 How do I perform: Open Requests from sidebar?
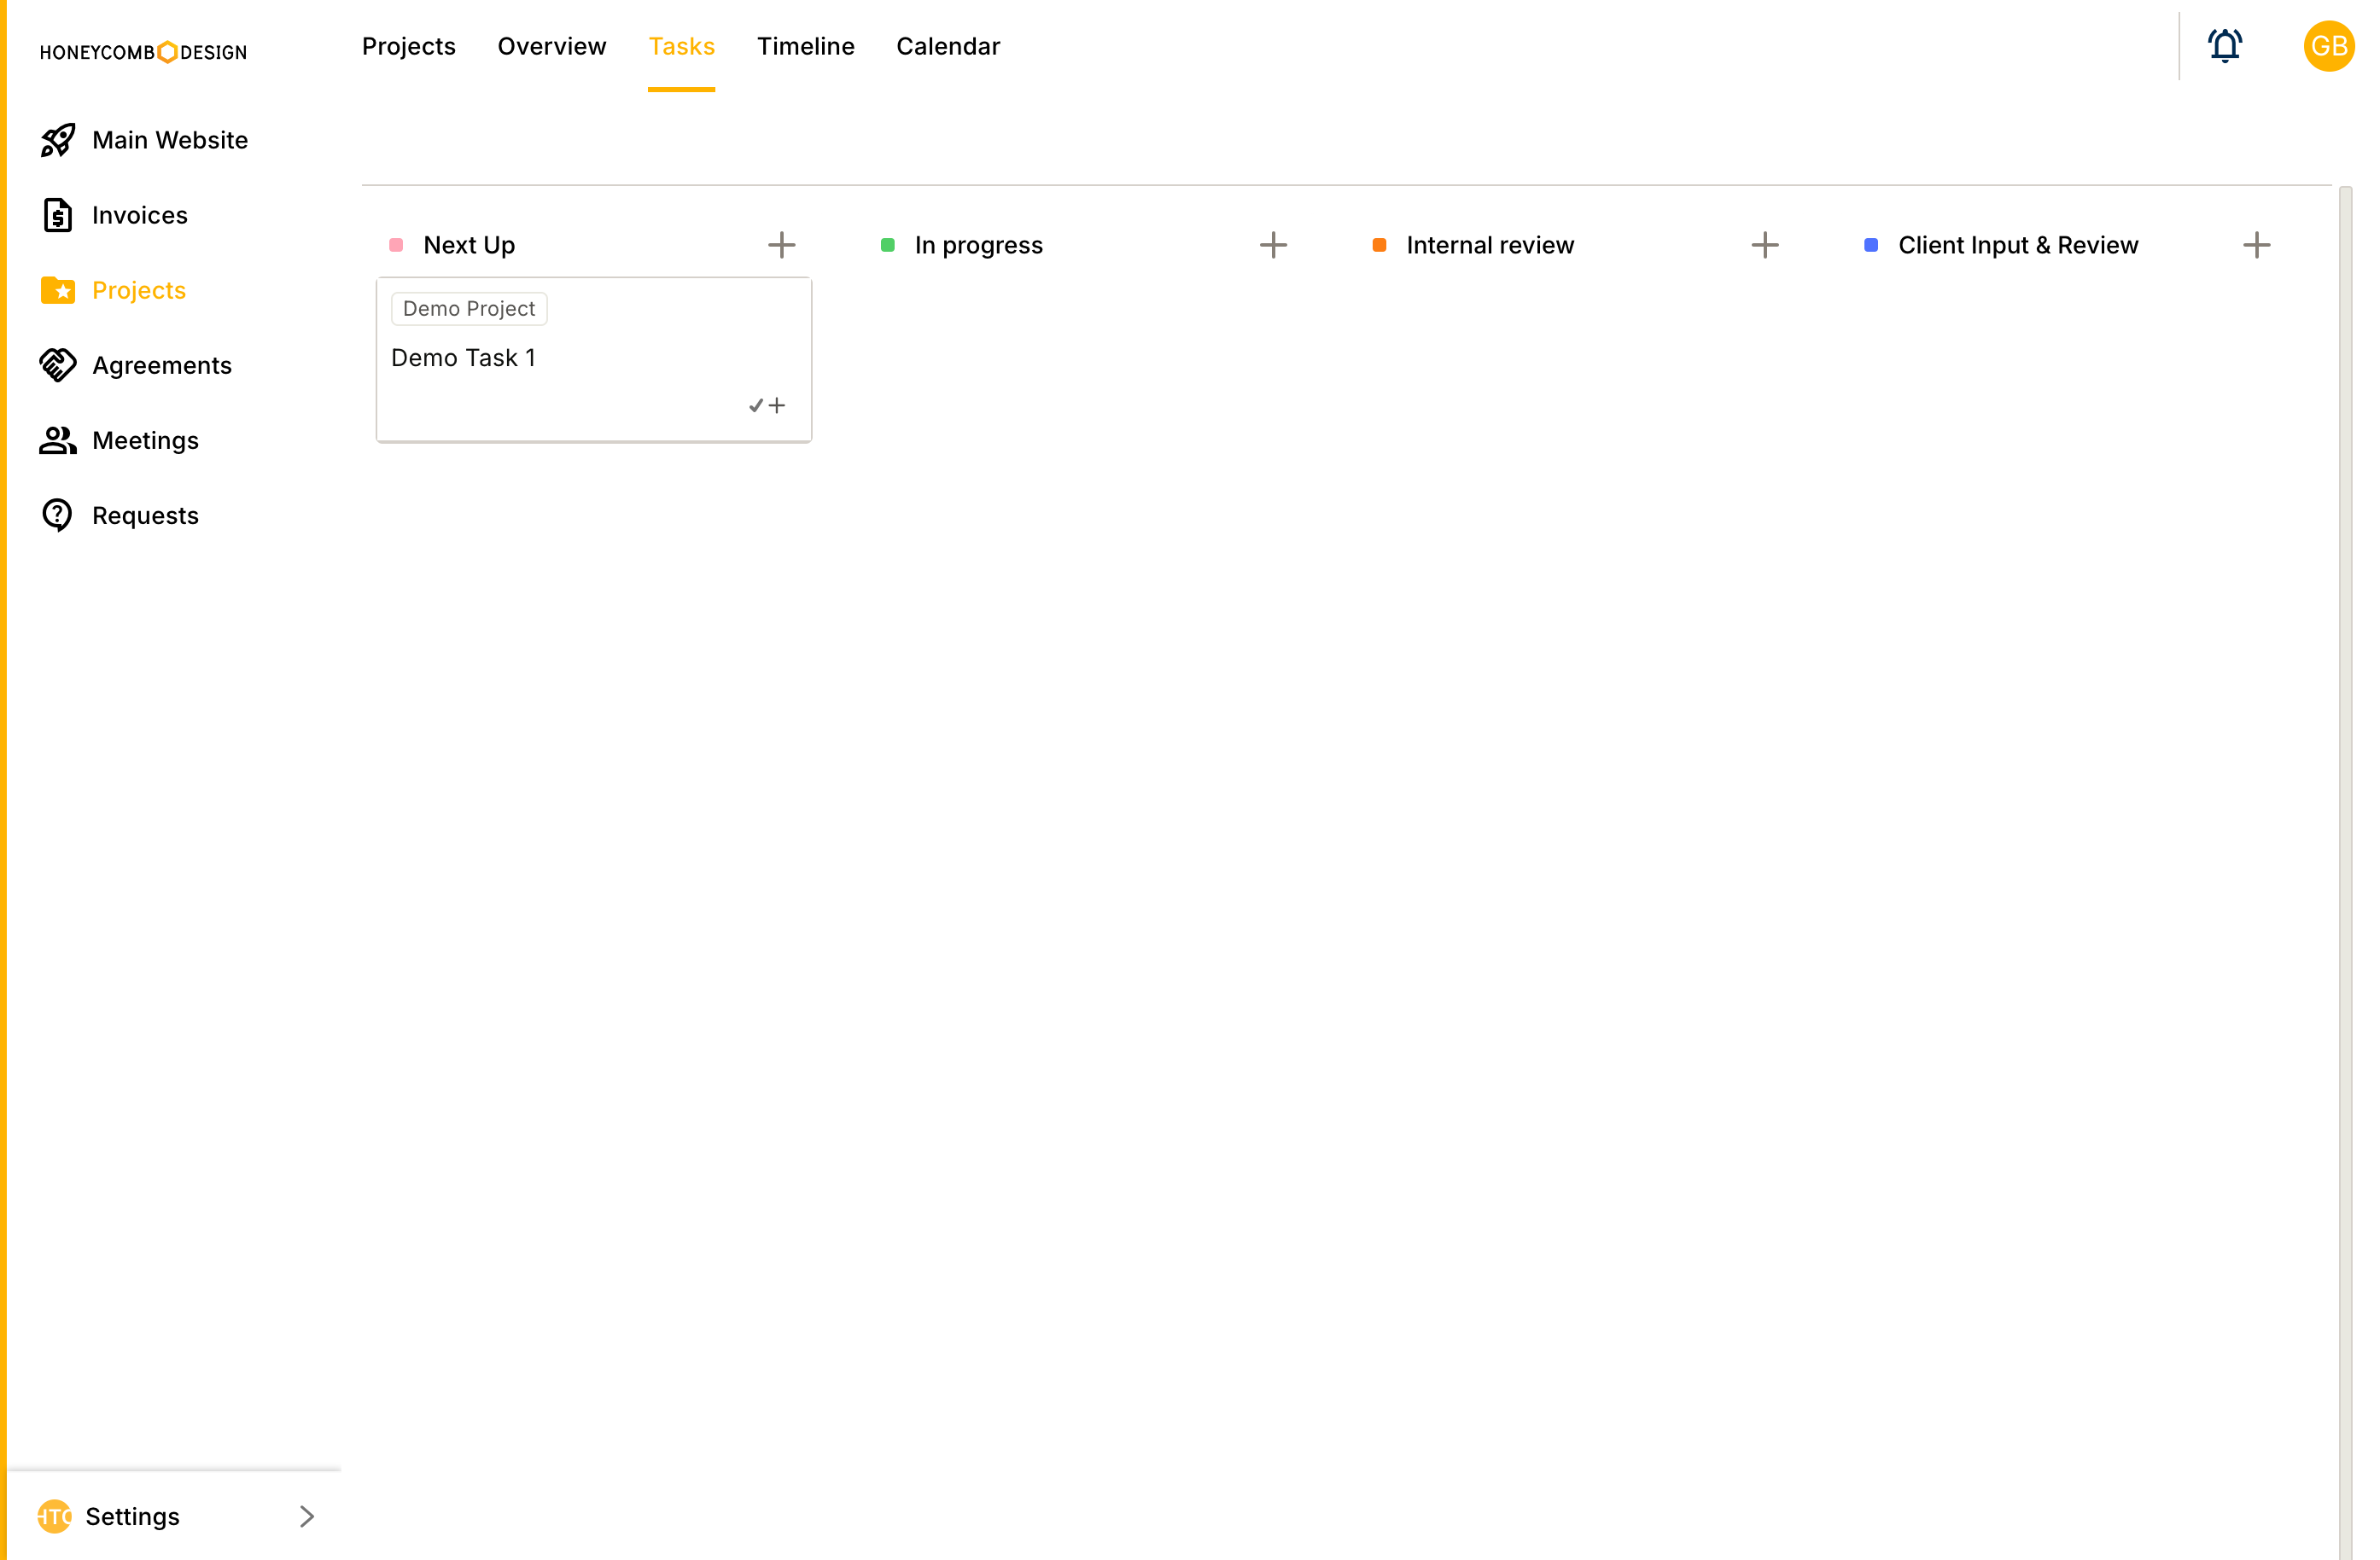[146, 515]
